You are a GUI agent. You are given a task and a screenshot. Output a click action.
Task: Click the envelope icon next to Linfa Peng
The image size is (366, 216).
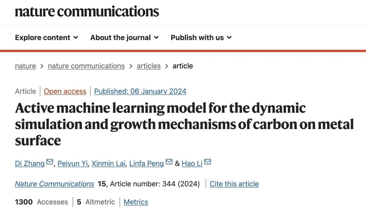(x=169, y=161)
